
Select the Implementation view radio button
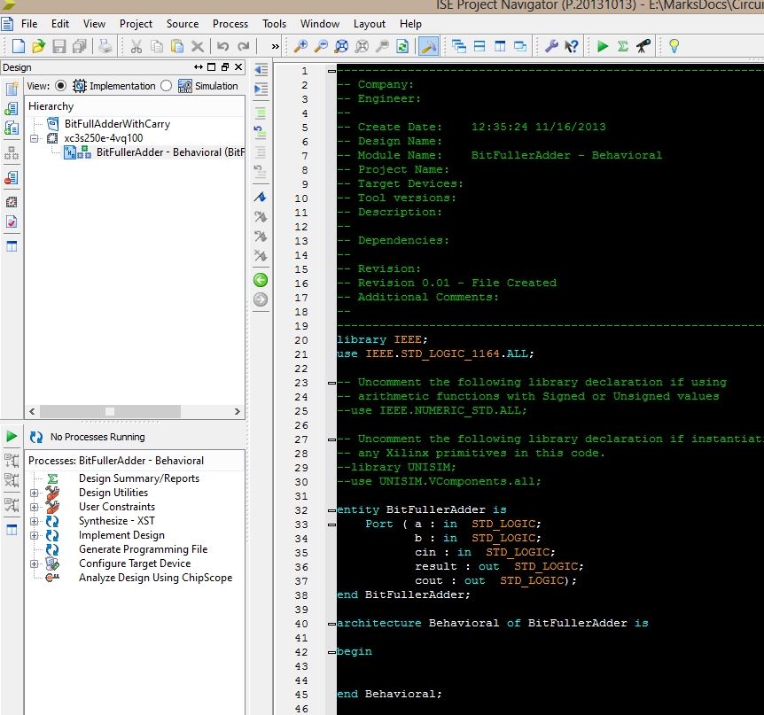pos(60,86)
